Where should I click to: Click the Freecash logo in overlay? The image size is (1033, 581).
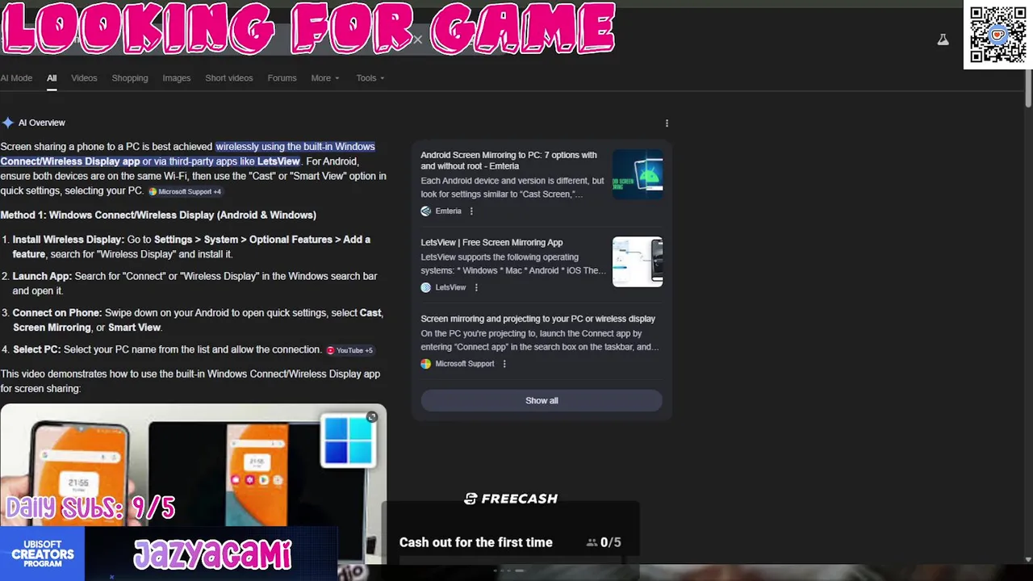coord(511,499)
